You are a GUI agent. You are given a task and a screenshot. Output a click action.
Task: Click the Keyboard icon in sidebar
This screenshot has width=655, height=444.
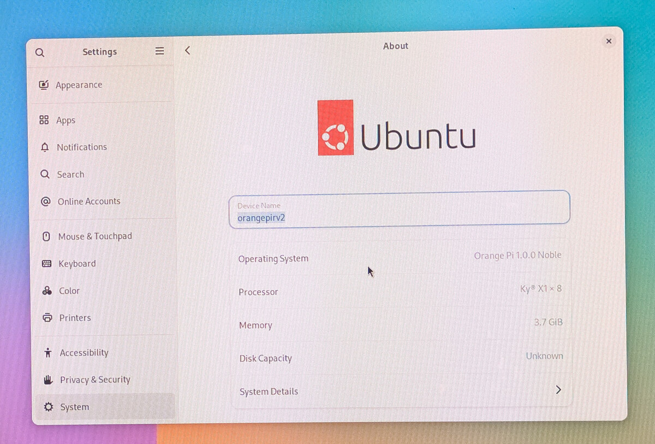click(x=47, y=264)
